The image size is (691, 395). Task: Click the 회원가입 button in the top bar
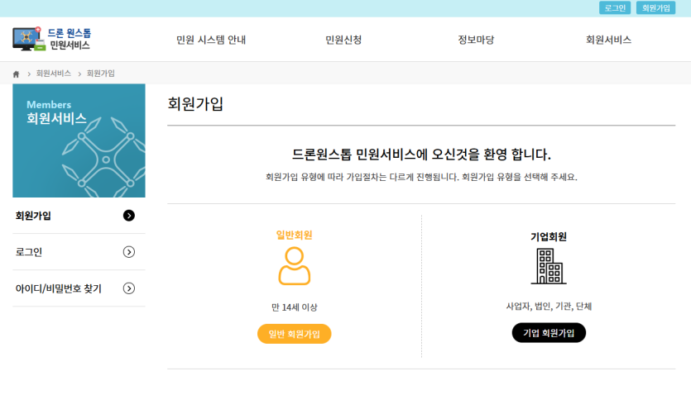pyautogui.click(x=655, y=7)
